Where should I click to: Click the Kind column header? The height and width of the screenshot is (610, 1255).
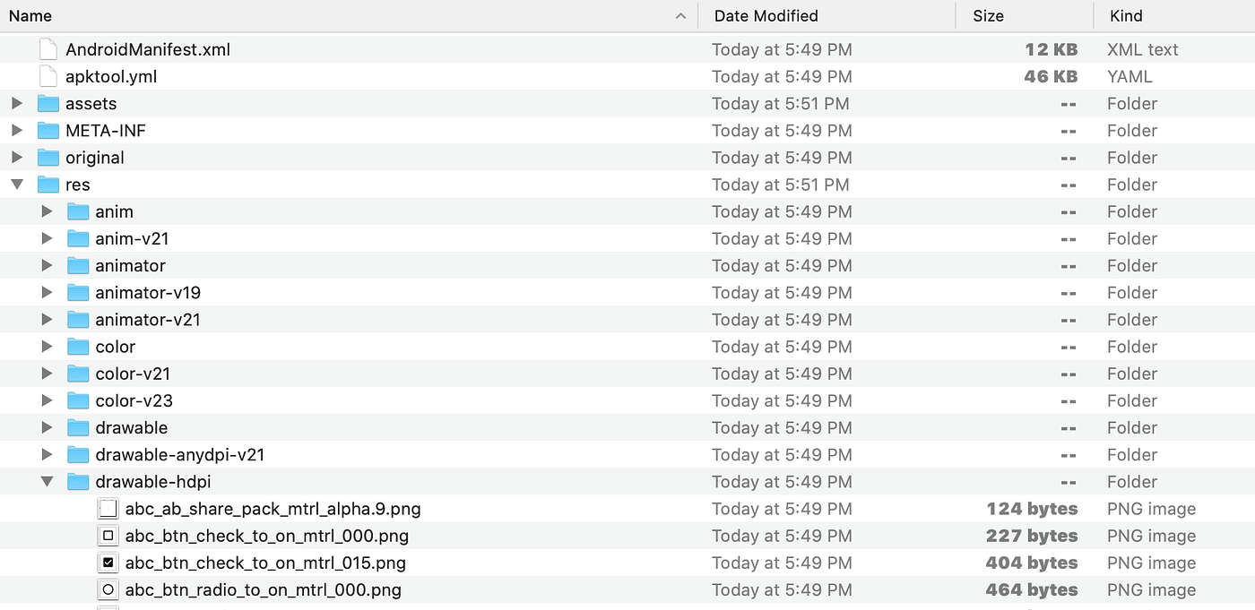coord(1126,15)
